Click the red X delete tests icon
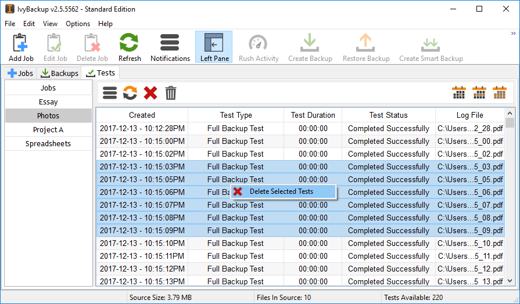This screenshot has width=520, height=304. [x=150, y=93]
